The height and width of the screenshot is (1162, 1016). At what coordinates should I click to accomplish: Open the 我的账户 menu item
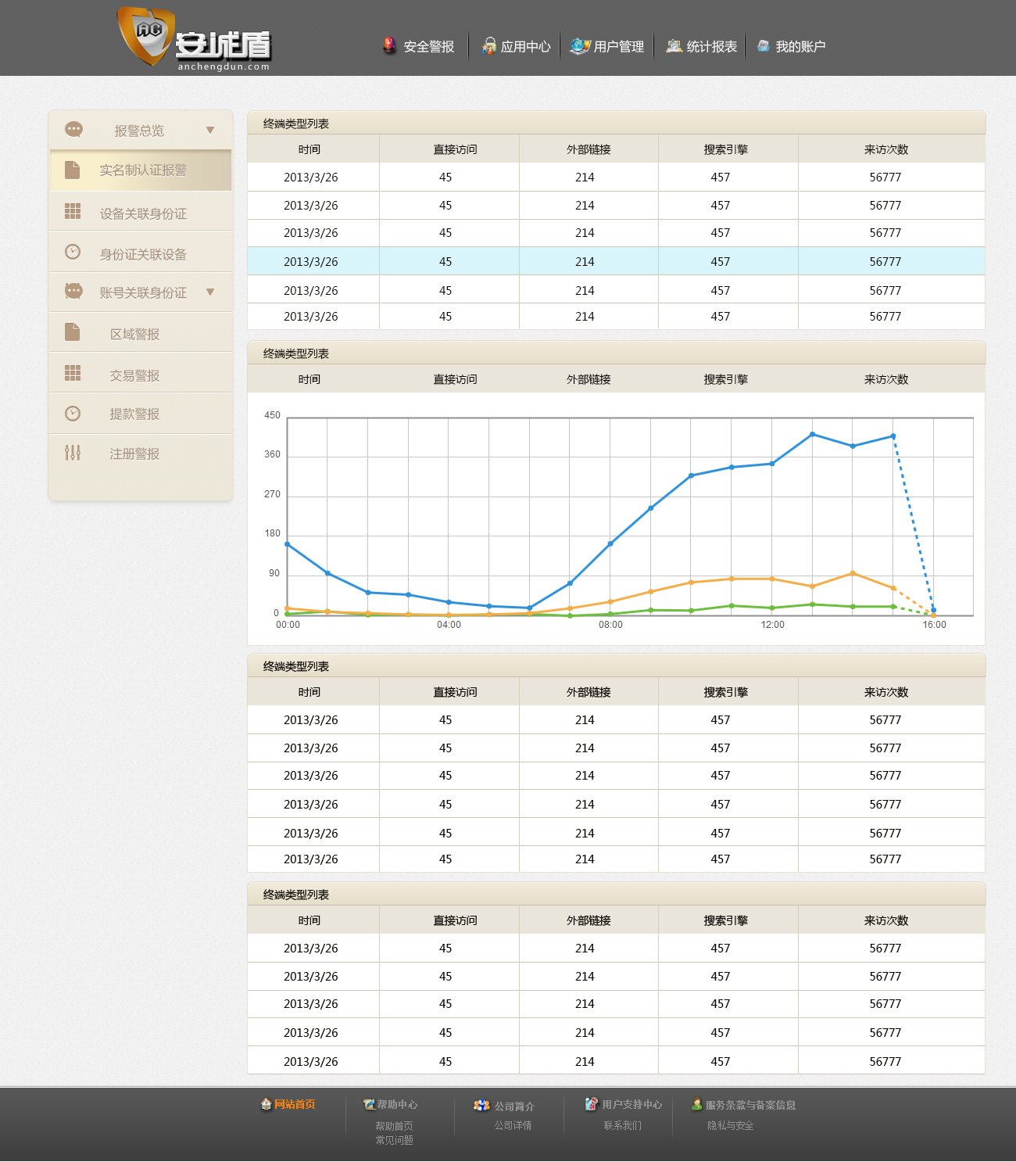click(800, 47)
